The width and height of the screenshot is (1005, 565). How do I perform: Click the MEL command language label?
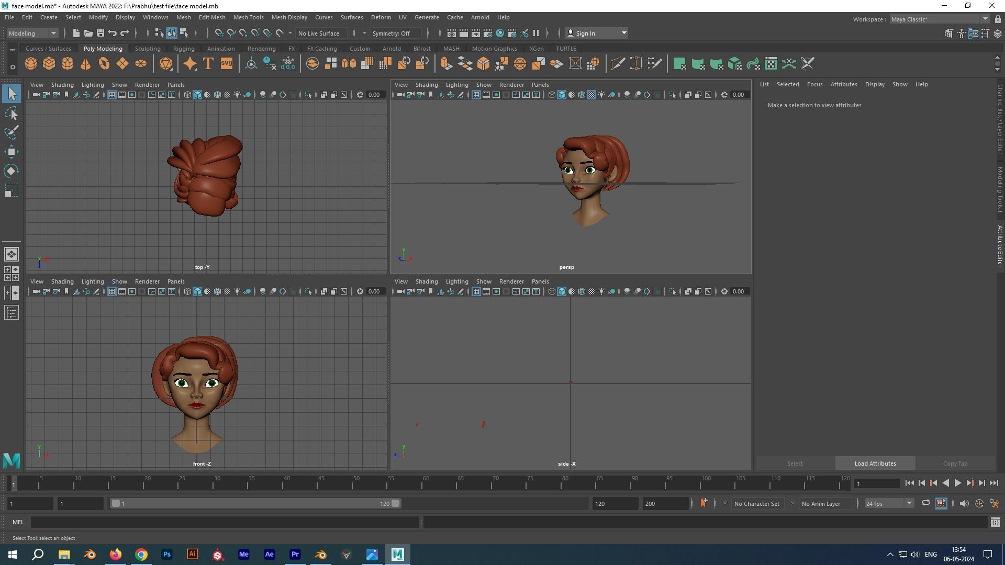click(x=18, y=522)
